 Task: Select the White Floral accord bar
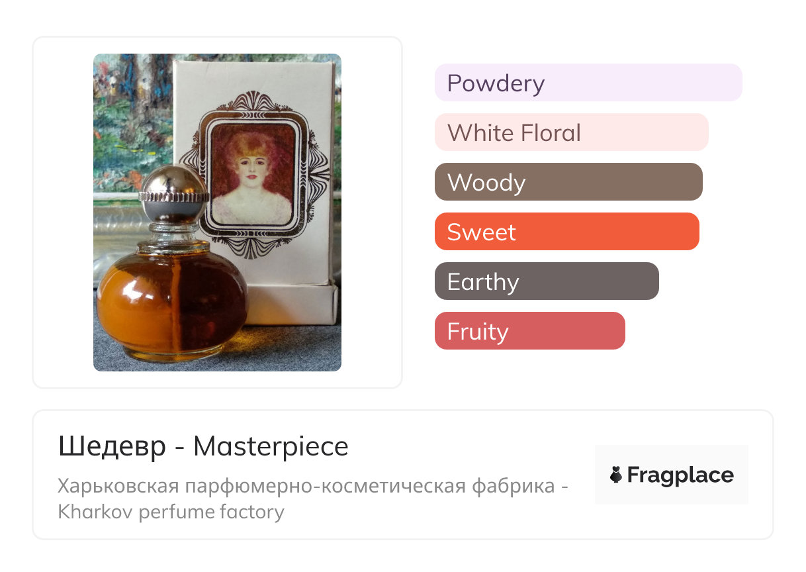(571, 132)
